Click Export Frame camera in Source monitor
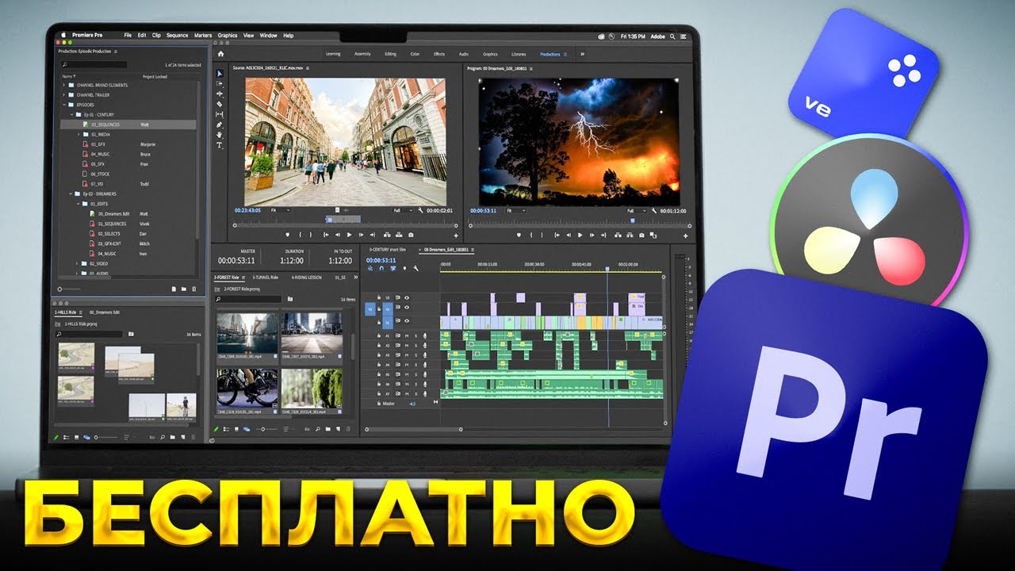The height and width of the screenshot is (571, 1015). pyautogui.click(x=410, y=235)
